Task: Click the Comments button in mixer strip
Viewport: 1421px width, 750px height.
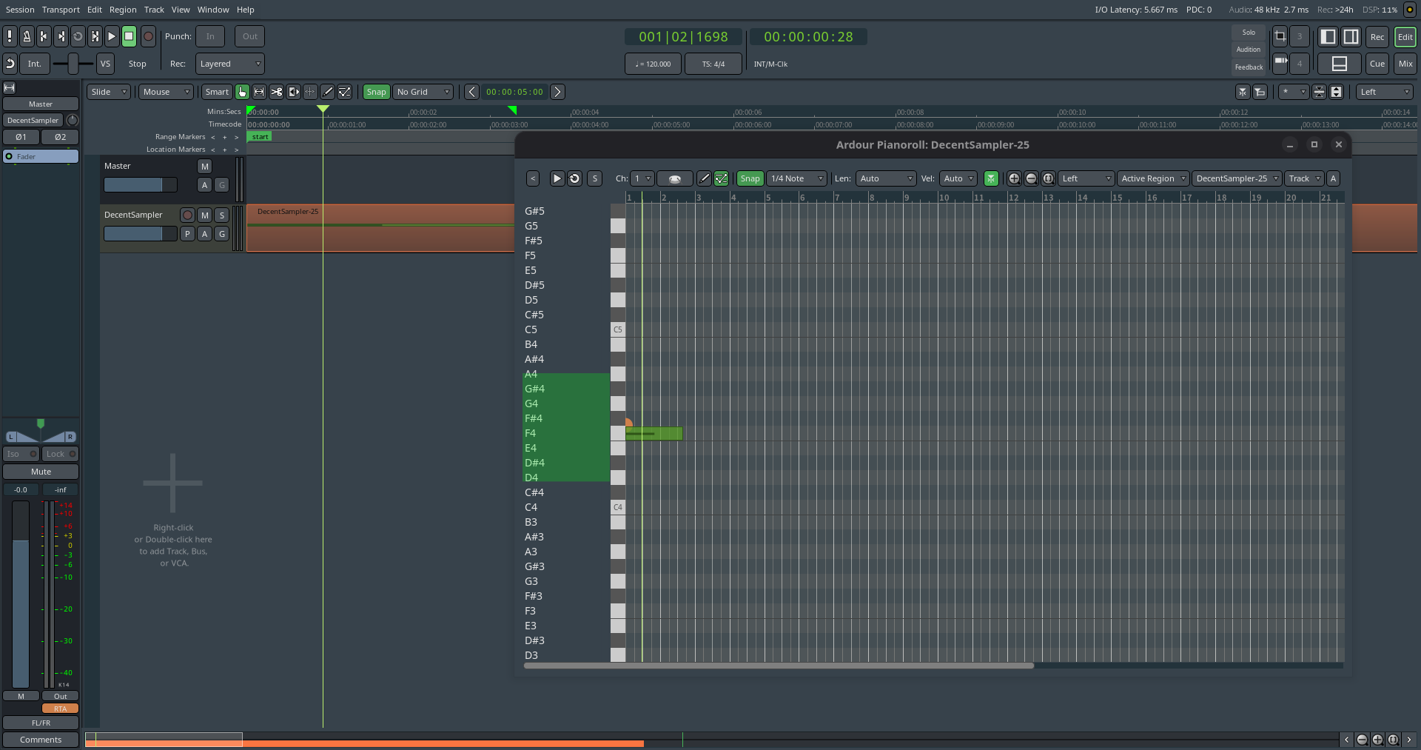Action: (x=41, y=740)
